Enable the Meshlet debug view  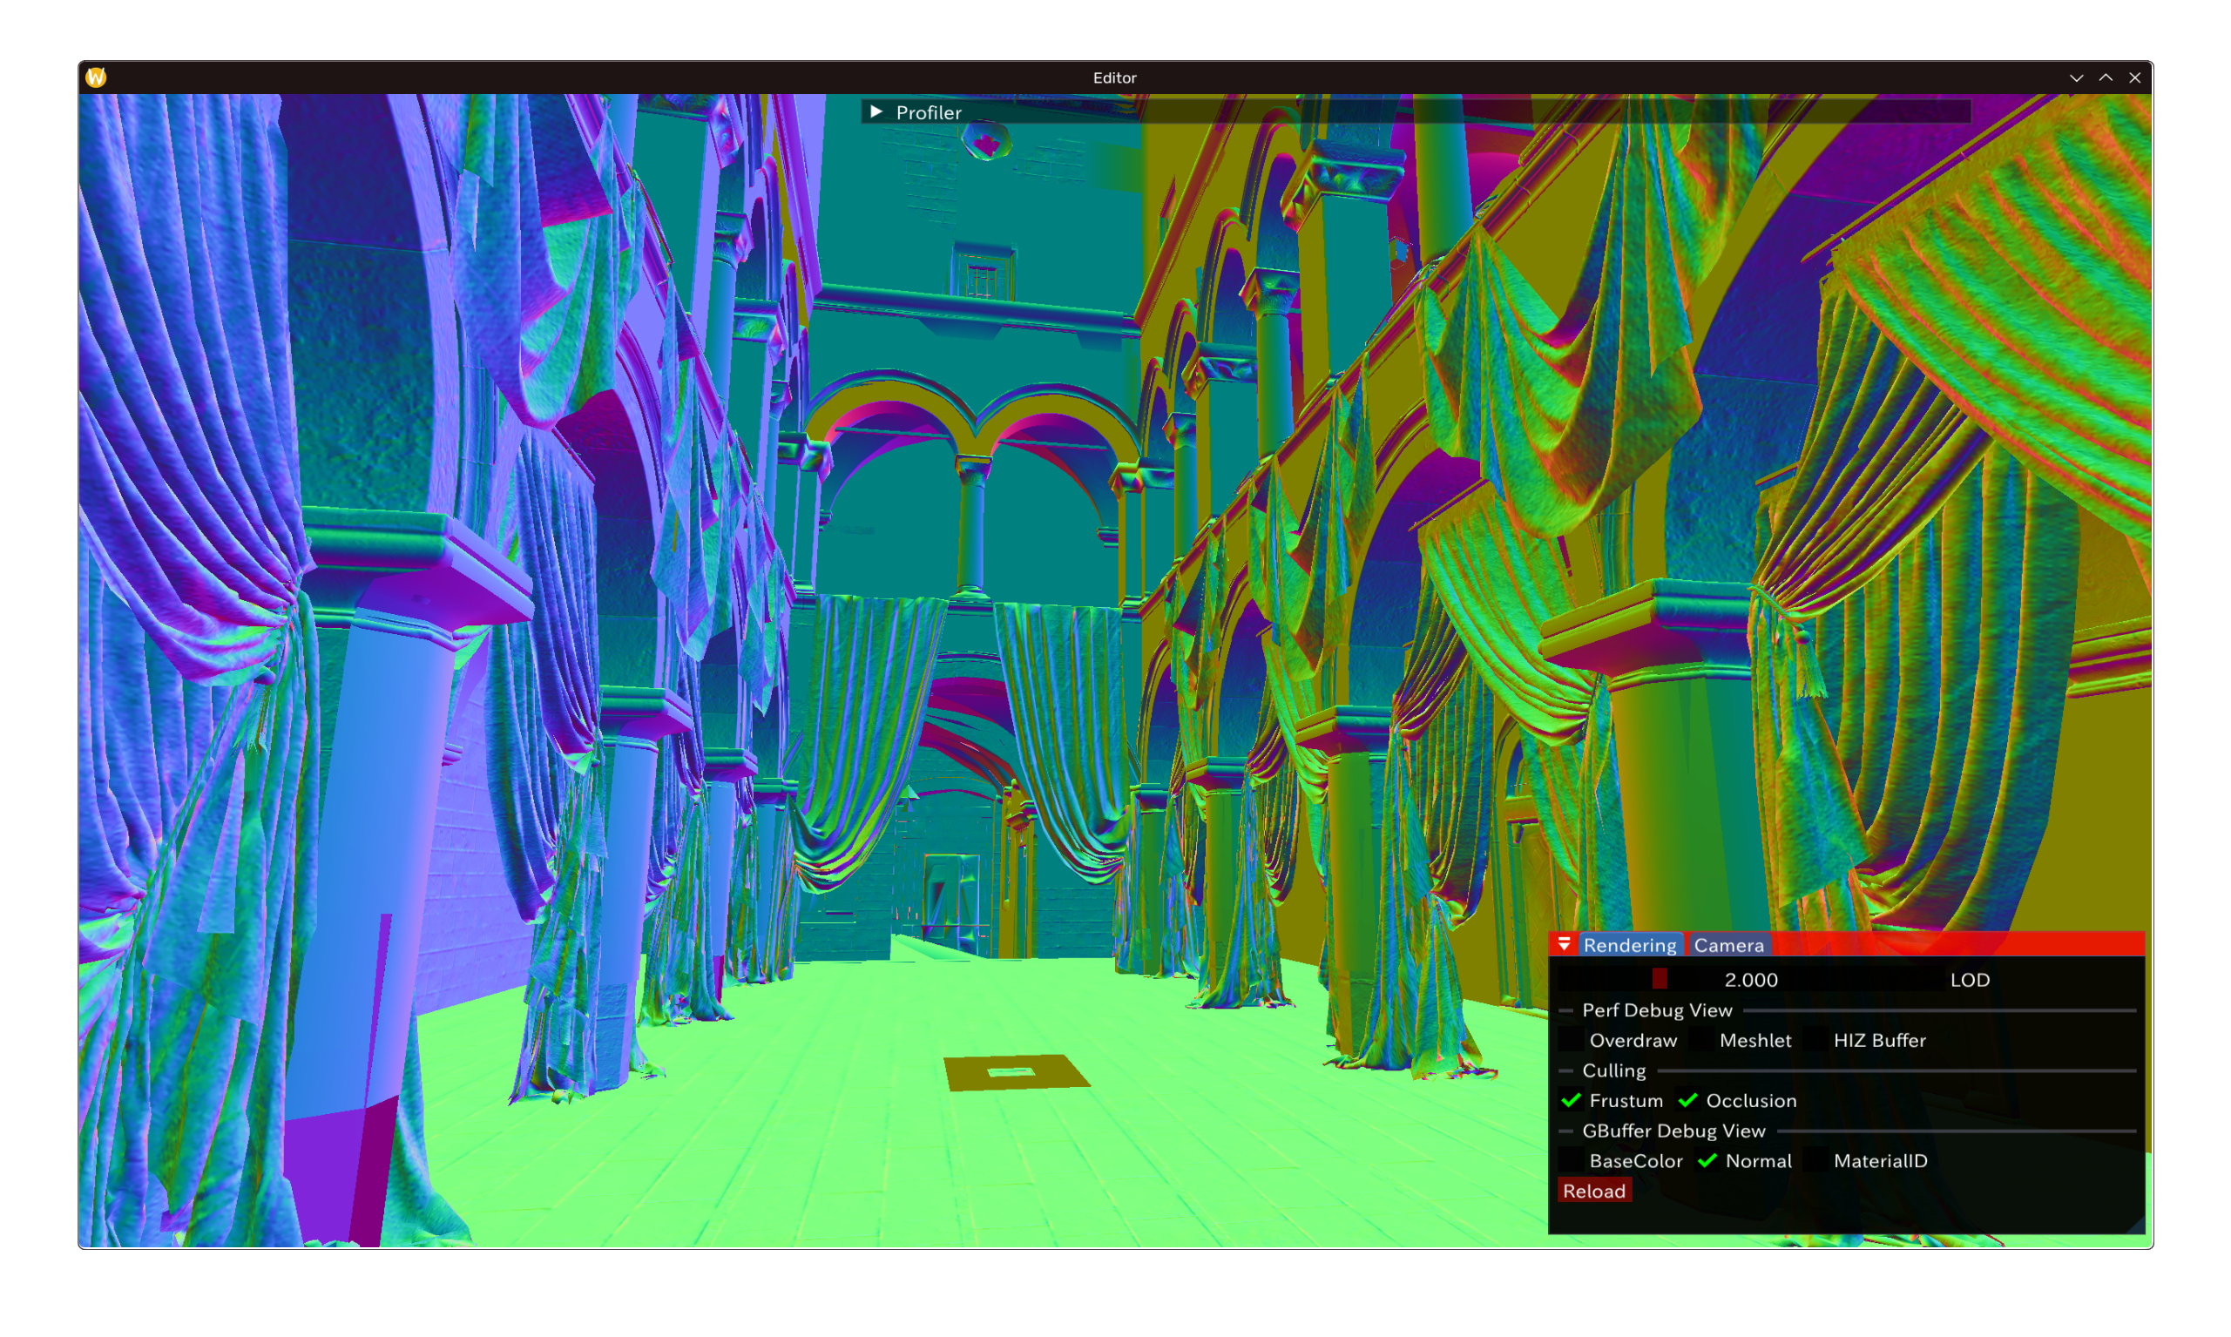pos(1701,1040)
